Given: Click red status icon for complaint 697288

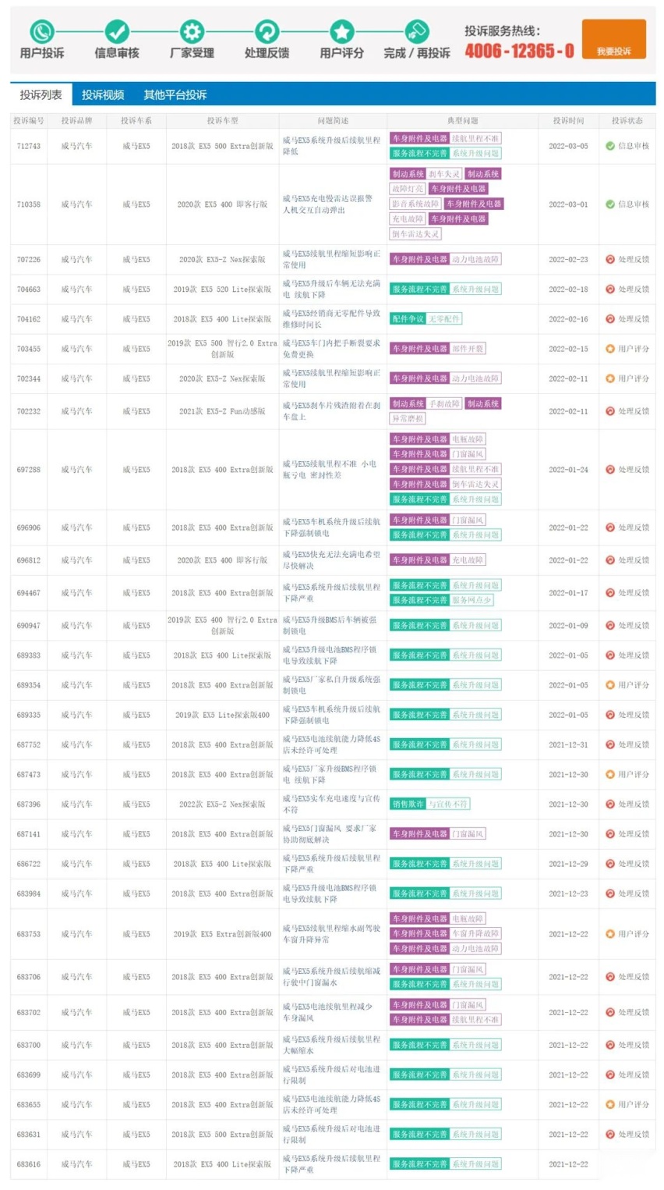Looking at the screenshot, I should (x=610, y=470).
